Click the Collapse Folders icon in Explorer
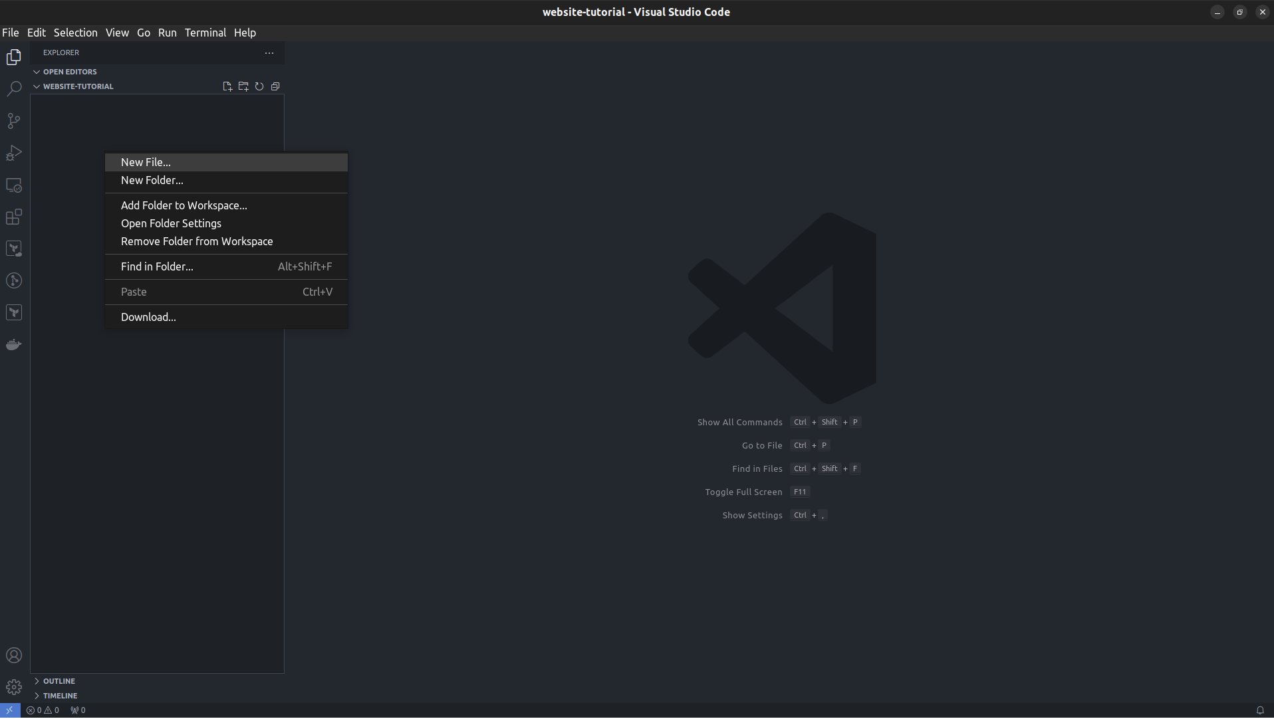Image resolution: width=1274 pixels, height=719 pixels. (x=275, y=86)
